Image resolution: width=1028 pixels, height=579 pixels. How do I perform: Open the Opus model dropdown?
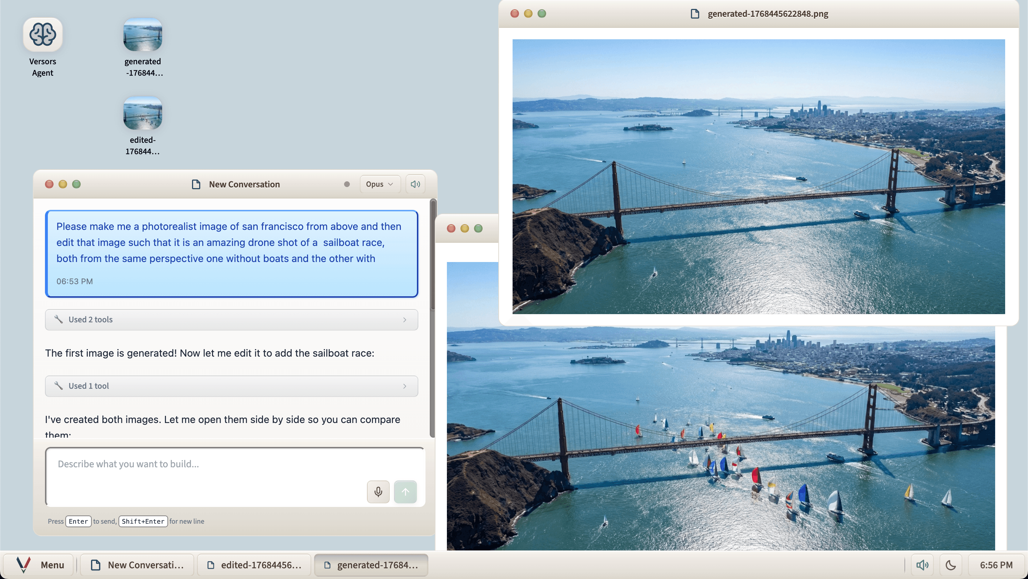point(379,184)
